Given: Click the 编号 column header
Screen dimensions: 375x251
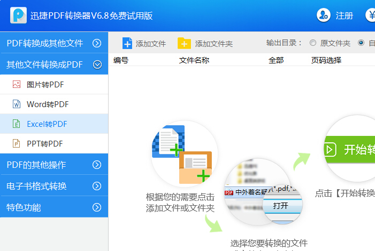Looking at the screenshot, I should click(121, 60).
